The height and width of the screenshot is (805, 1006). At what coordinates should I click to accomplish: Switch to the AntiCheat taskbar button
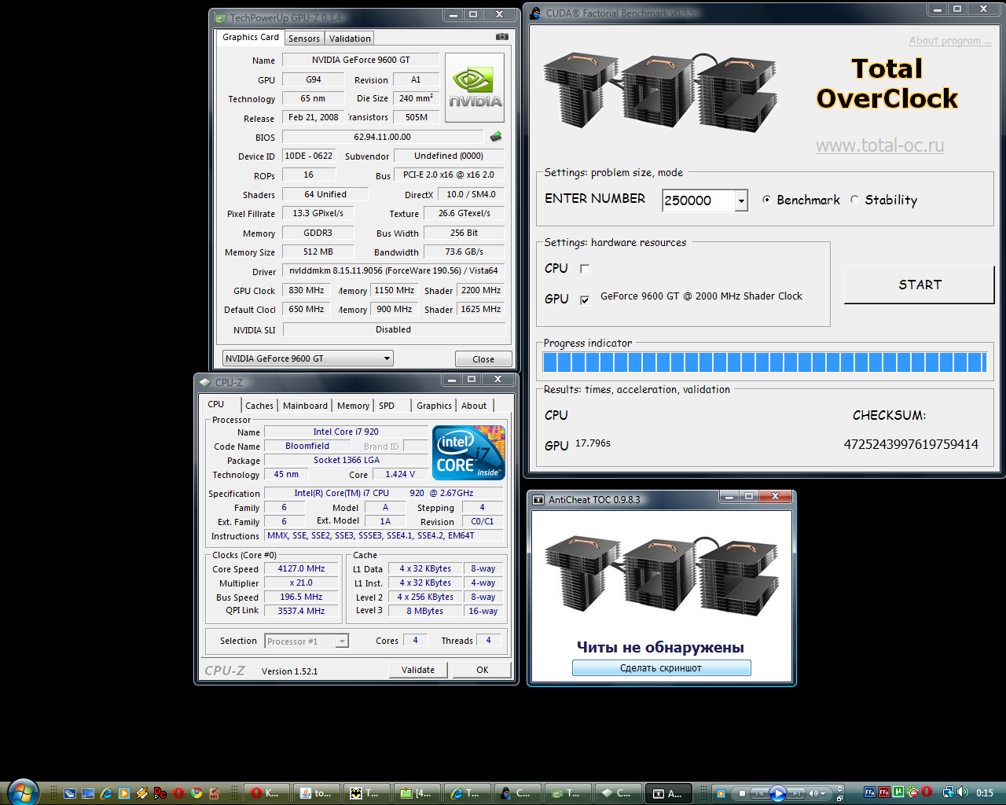(x=668, y=793)
